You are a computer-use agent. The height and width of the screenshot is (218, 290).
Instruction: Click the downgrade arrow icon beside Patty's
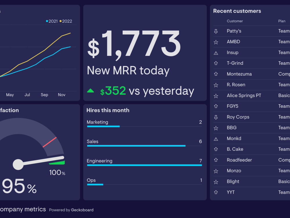coord(216,31)
